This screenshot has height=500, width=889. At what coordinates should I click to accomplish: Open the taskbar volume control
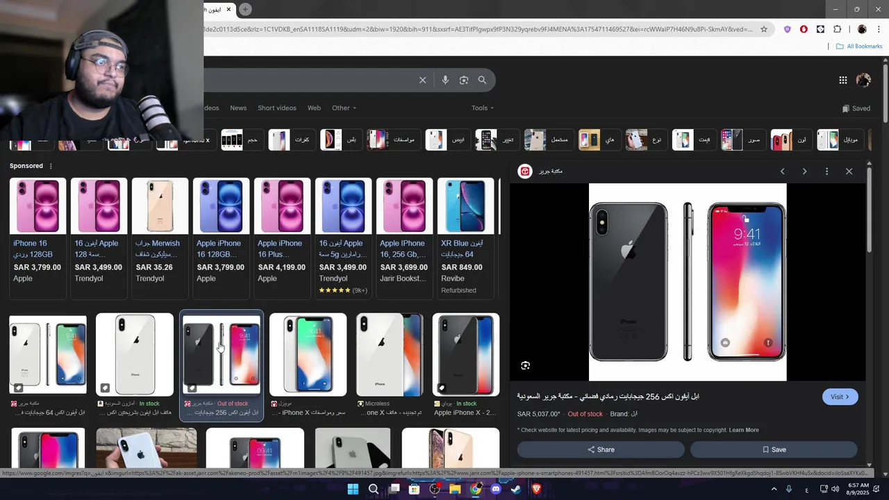[x=835, y=489]
